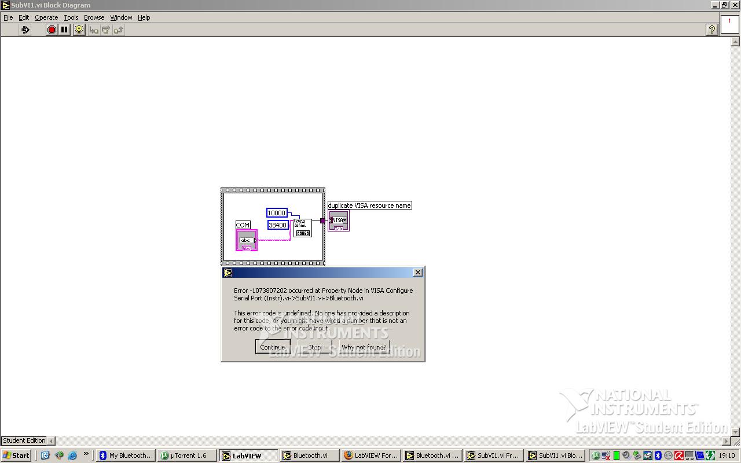Click the Step Into toolbar icon
The width and height of the screenshot is (741, 463).
pos(94,30)
